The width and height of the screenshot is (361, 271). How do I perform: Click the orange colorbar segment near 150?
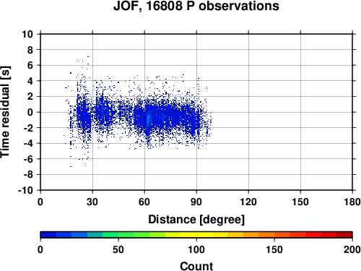coord(274,235)
